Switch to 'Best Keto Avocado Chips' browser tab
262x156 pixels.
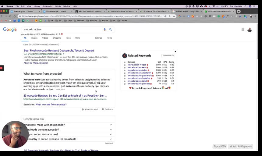pos(90,11)
